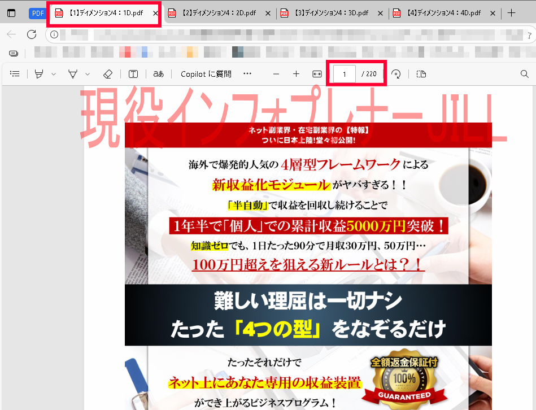
Task: Click the Copilot に質問 button
Action: pos(206,74)
